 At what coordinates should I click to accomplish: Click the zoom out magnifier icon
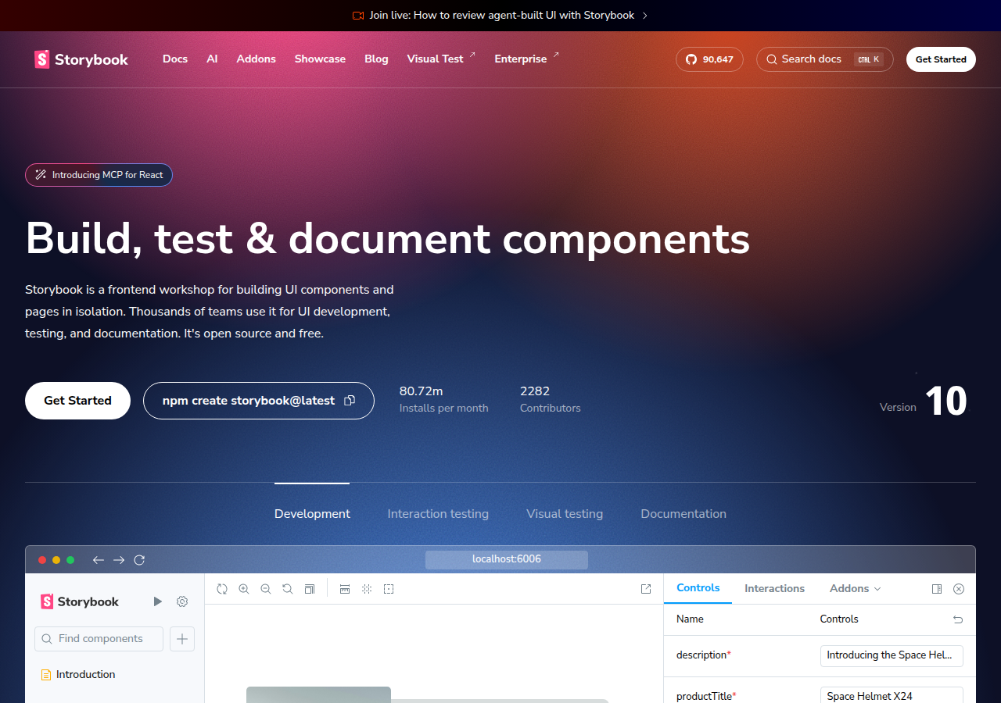tap(266, 589)
